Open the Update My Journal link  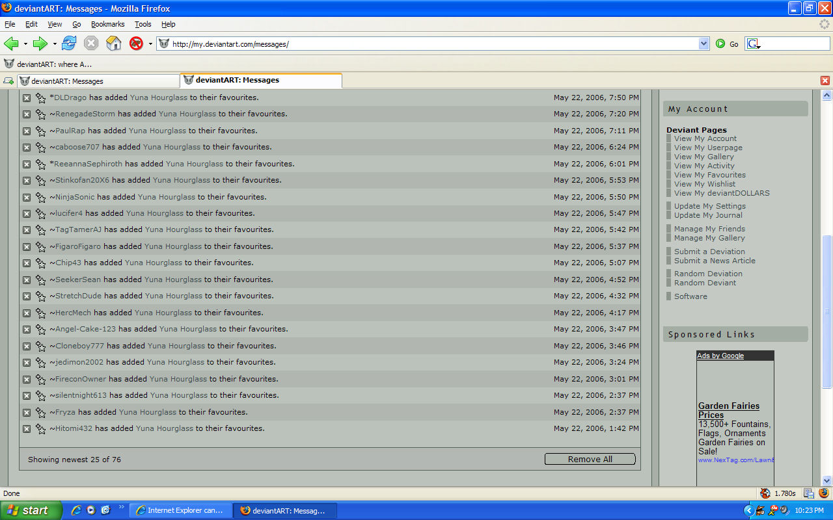tap(708, 215)
